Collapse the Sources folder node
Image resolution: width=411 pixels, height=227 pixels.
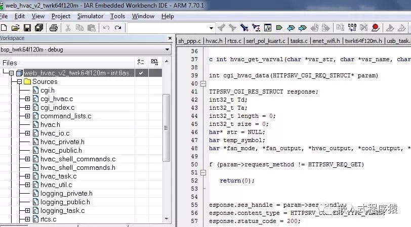[19, 82]
